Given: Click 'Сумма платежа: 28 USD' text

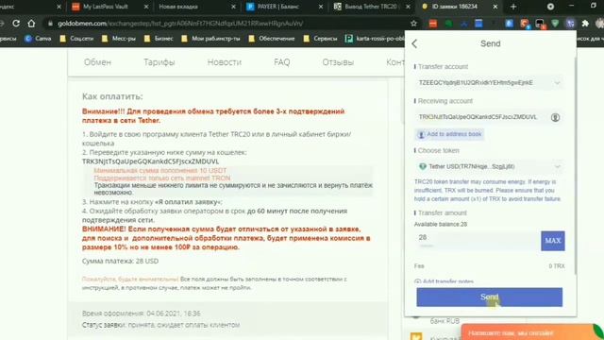Looking at the screenshot, I should [120, 261].
